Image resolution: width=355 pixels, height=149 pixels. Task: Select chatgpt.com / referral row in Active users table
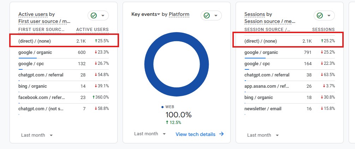[64, 75]
